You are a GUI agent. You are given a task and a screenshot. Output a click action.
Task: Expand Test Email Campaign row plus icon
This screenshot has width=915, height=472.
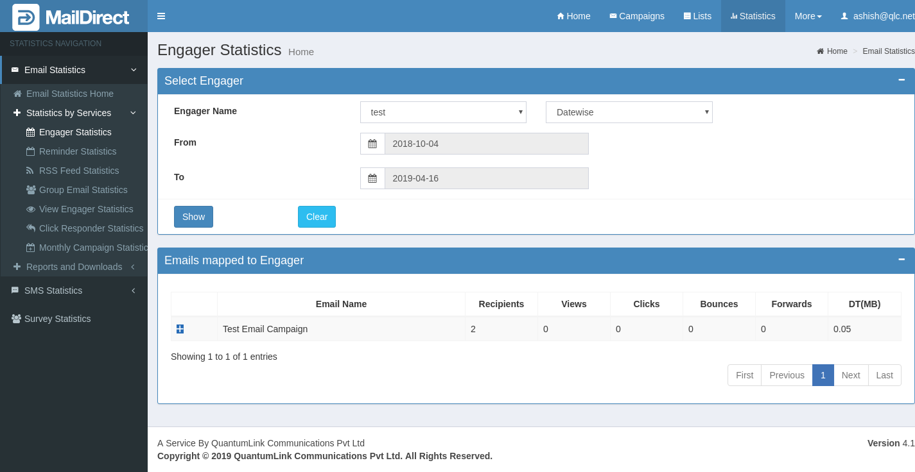180,329
